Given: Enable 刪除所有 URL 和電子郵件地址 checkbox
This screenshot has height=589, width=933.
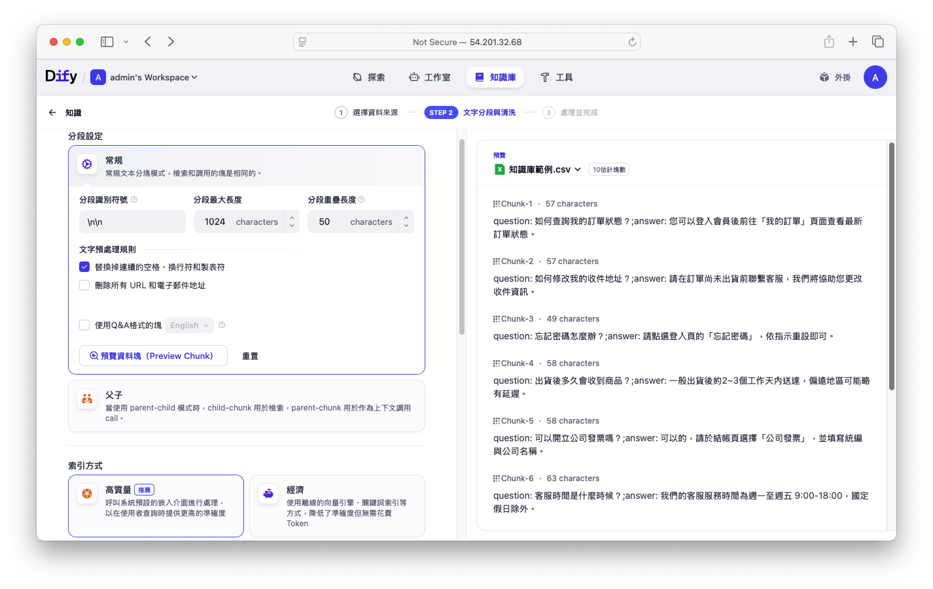Looking at the screenshot, I should [x=84, y=285].
